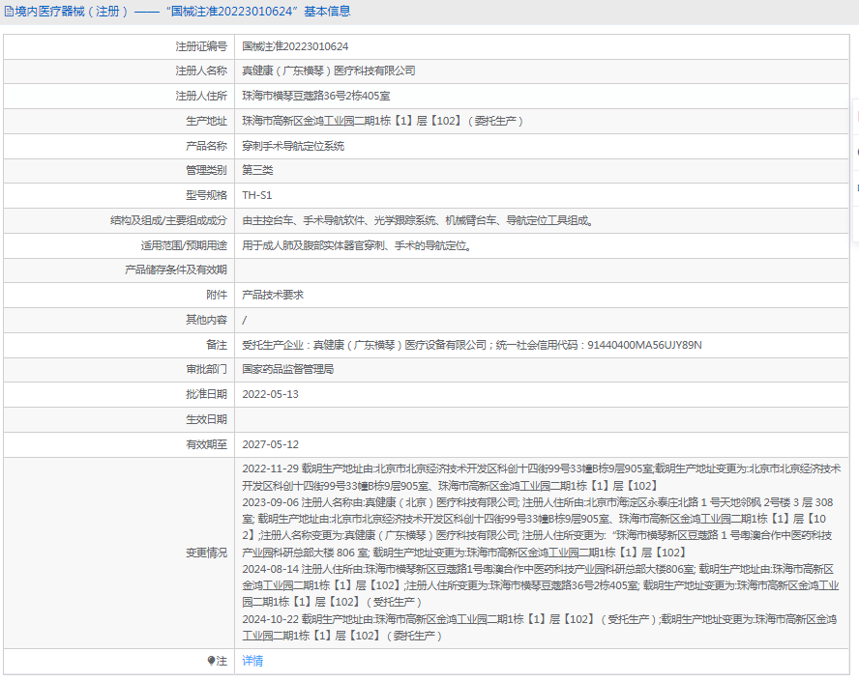Click the change entry dated 2024-10-22

click(x=540, y=628)
